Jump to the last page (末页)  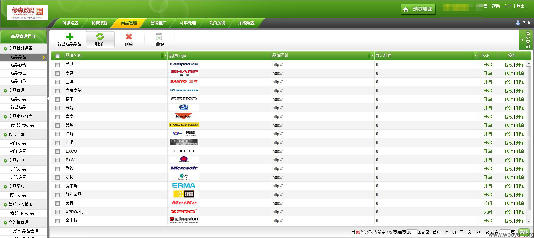(479, 232)
